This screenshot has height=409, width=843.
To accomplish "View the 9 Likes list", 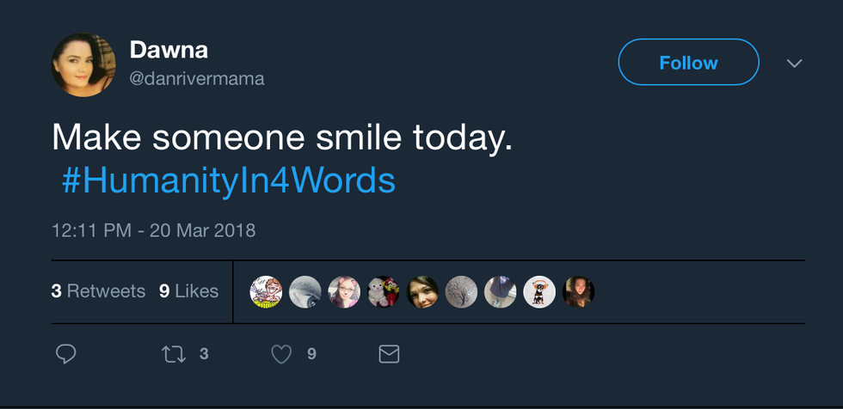I will [188, 291].
